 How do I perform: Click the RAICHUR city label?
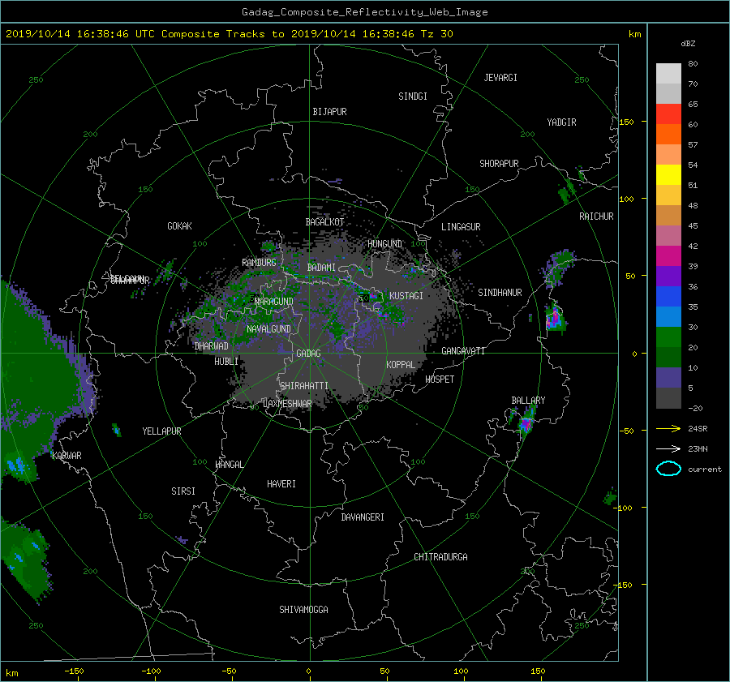click(x=596, y=217)
